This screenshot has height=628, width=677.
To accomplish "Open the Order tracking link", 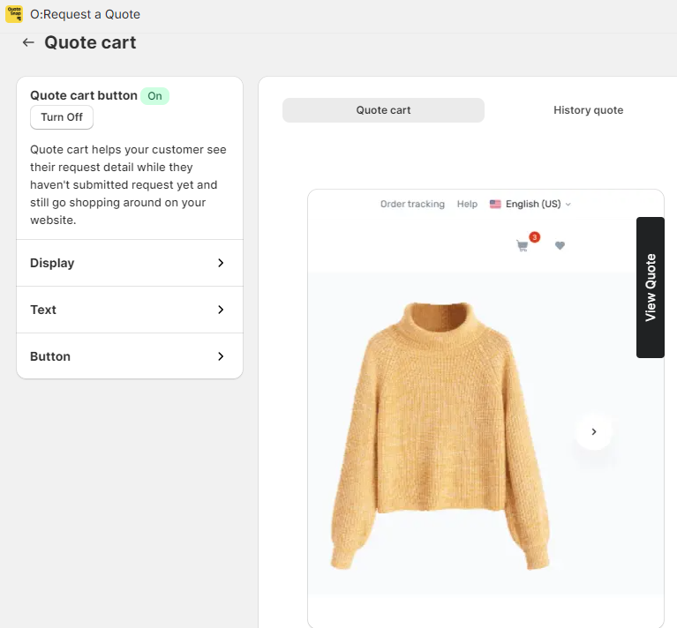I will [412, 204].
